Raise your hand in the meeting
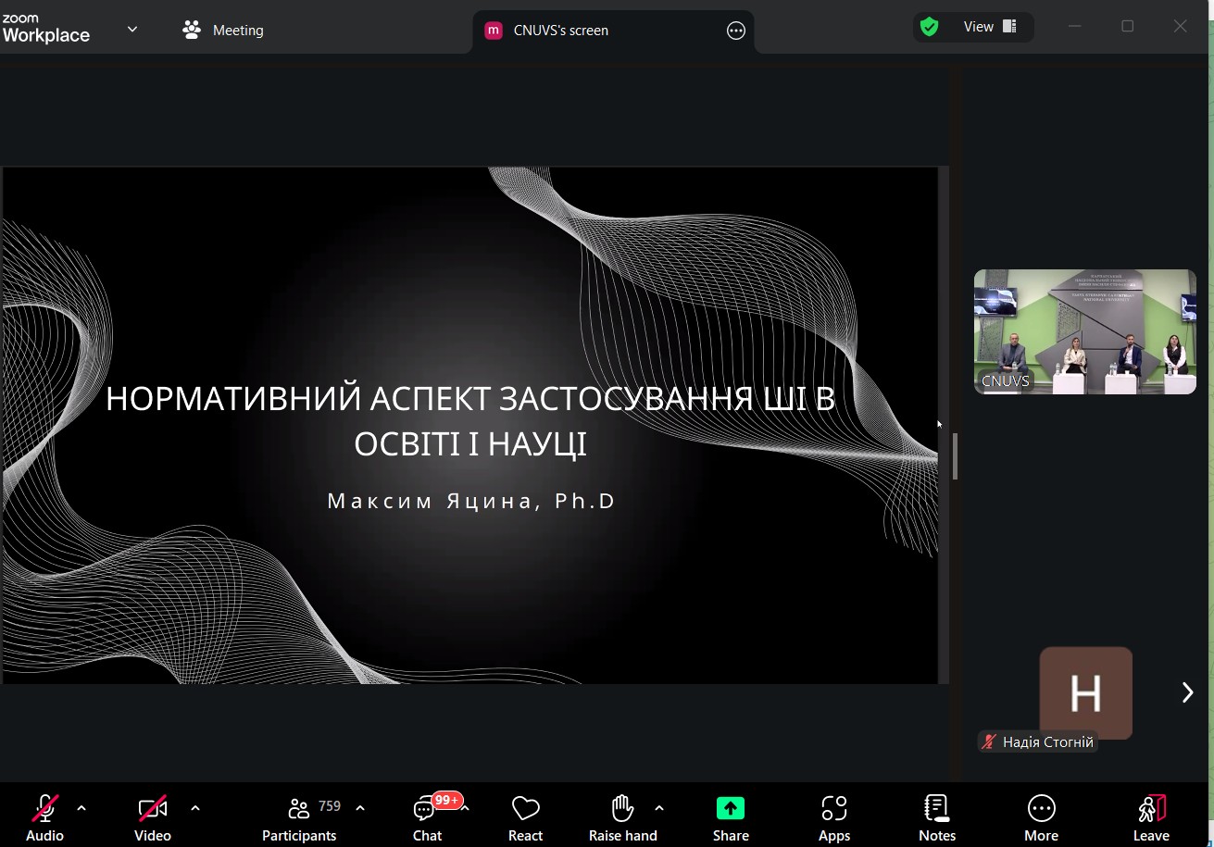 (x=621, y=807)
